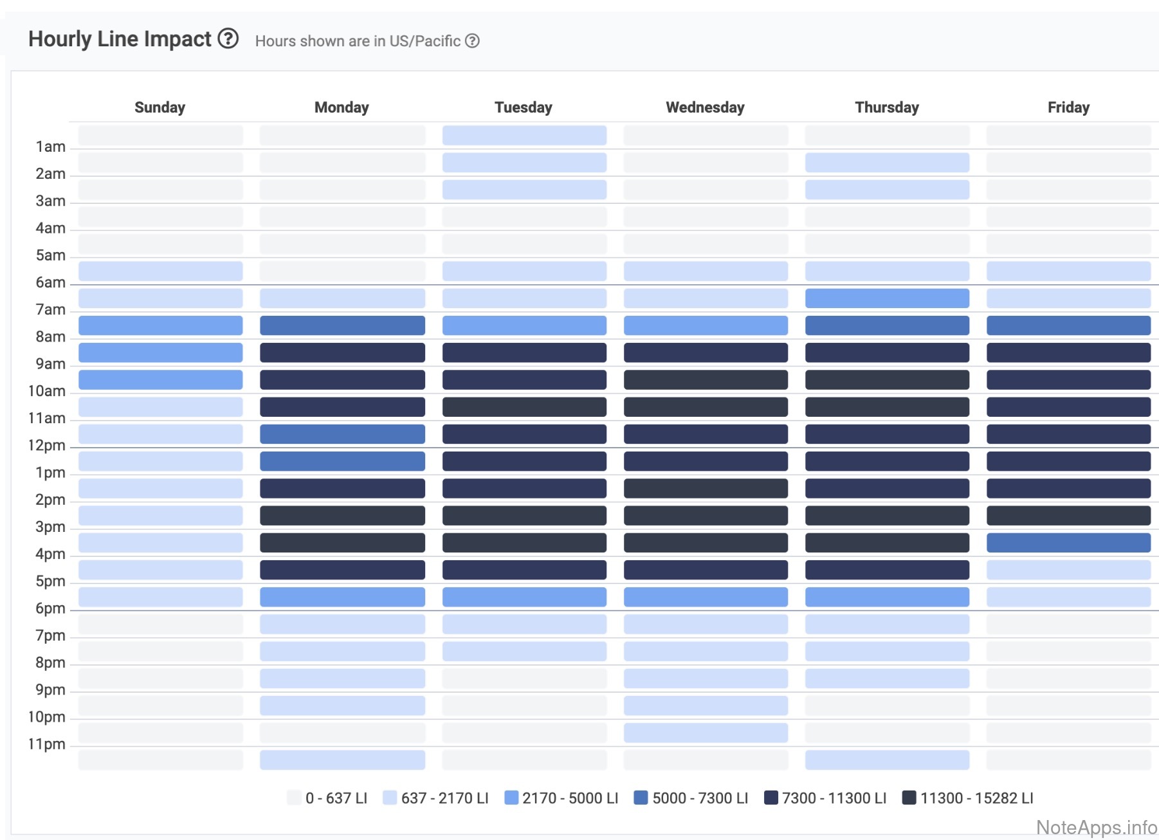Toggle the 11300 - 15282 LI legend swatch
The width and height of the screenshot is (1159, 840).
click(909, 798)
